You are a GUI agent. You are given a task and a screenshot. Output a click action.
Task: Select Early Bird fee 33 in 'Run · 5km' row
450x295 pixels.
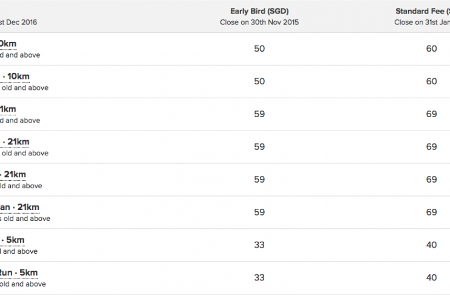click(259, 278)
